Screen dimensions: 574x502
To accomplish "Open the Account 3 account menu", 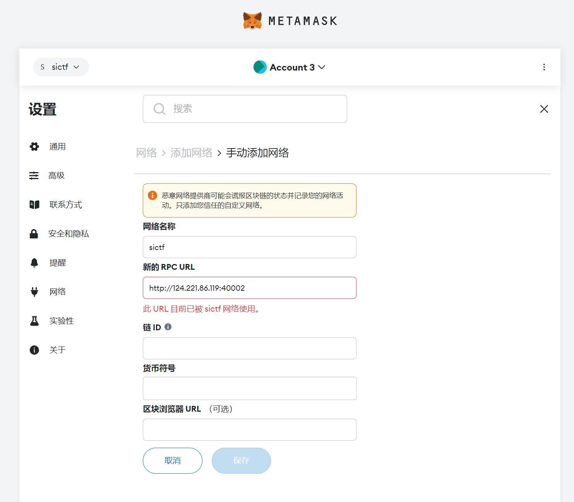I will [290, 67].
